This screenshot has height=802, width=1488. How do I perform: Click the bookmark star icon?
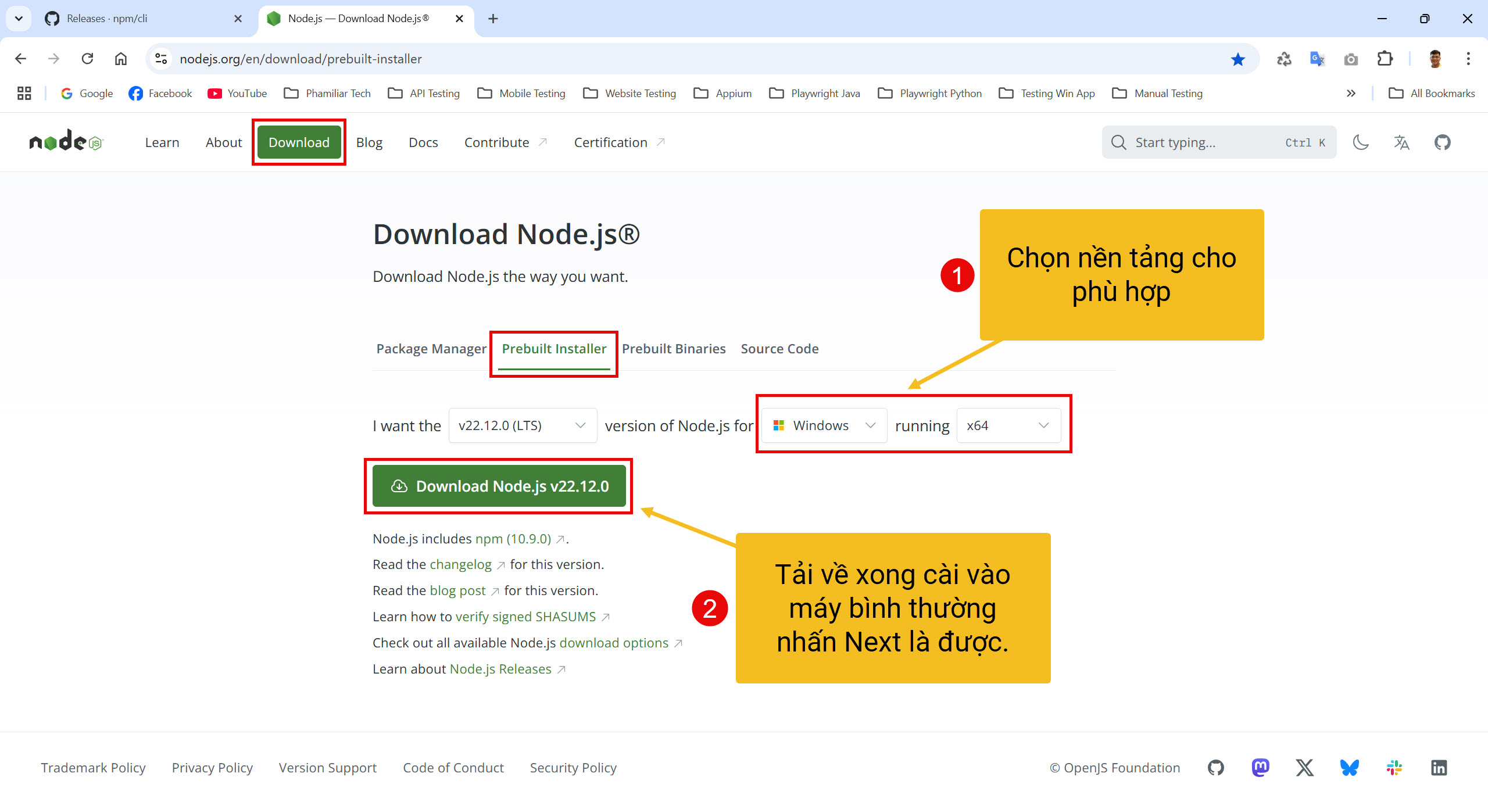point(1237,59)
